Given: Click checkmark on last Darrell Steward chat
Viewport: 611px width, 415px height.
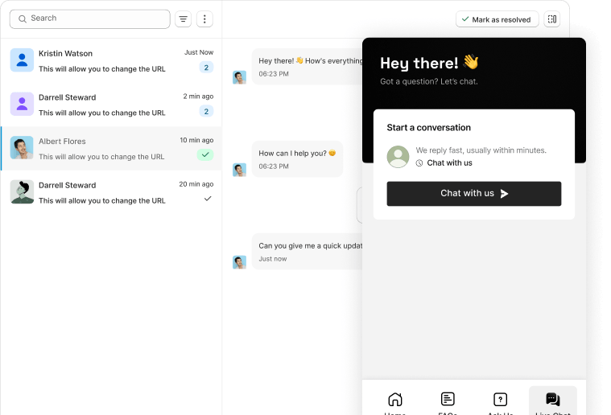Looking at the screenshot, I should (x=208, y=198).
